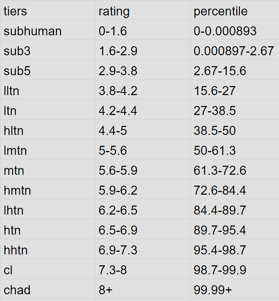Select percentile cell 72.6-84.4
The image size is (279, 301).
click(x=235, y=190)
